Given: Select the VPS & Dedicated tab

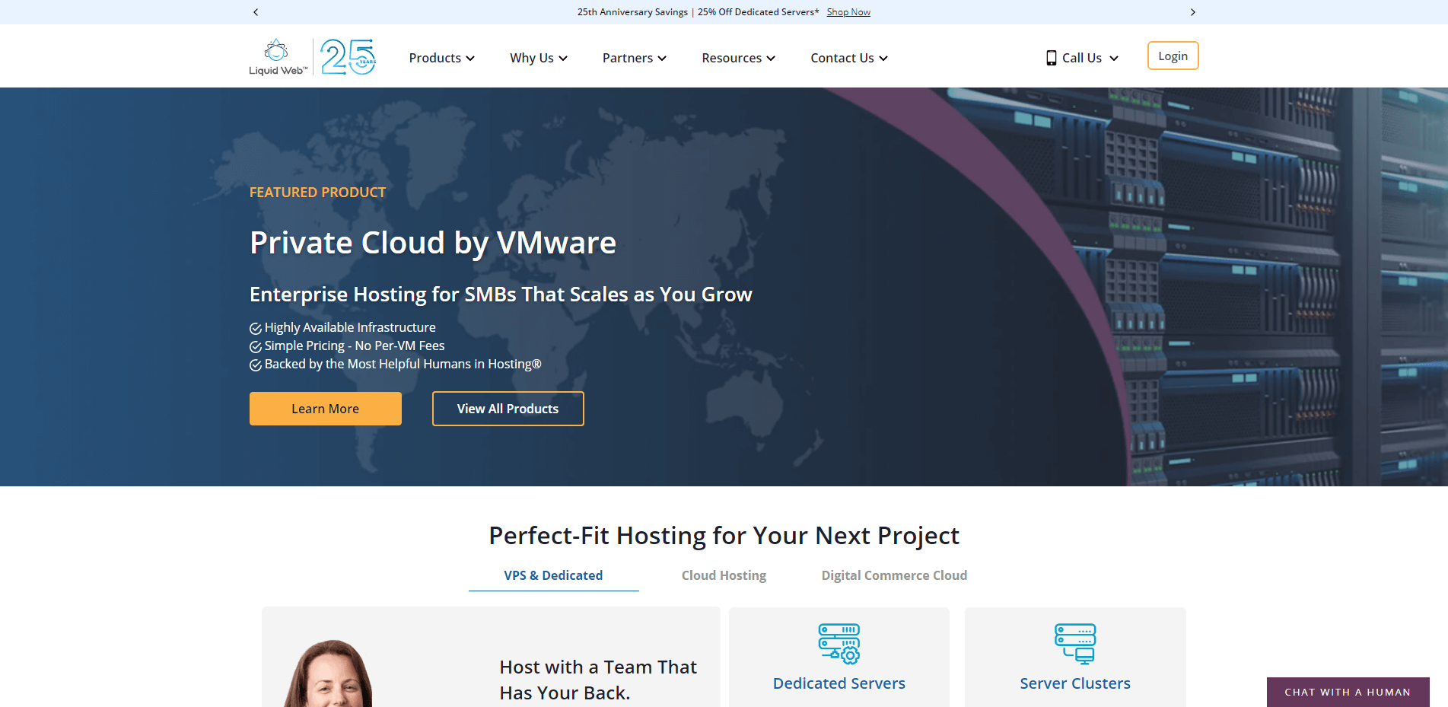Looking at the screenshot, I should click(x=553, y=575).
